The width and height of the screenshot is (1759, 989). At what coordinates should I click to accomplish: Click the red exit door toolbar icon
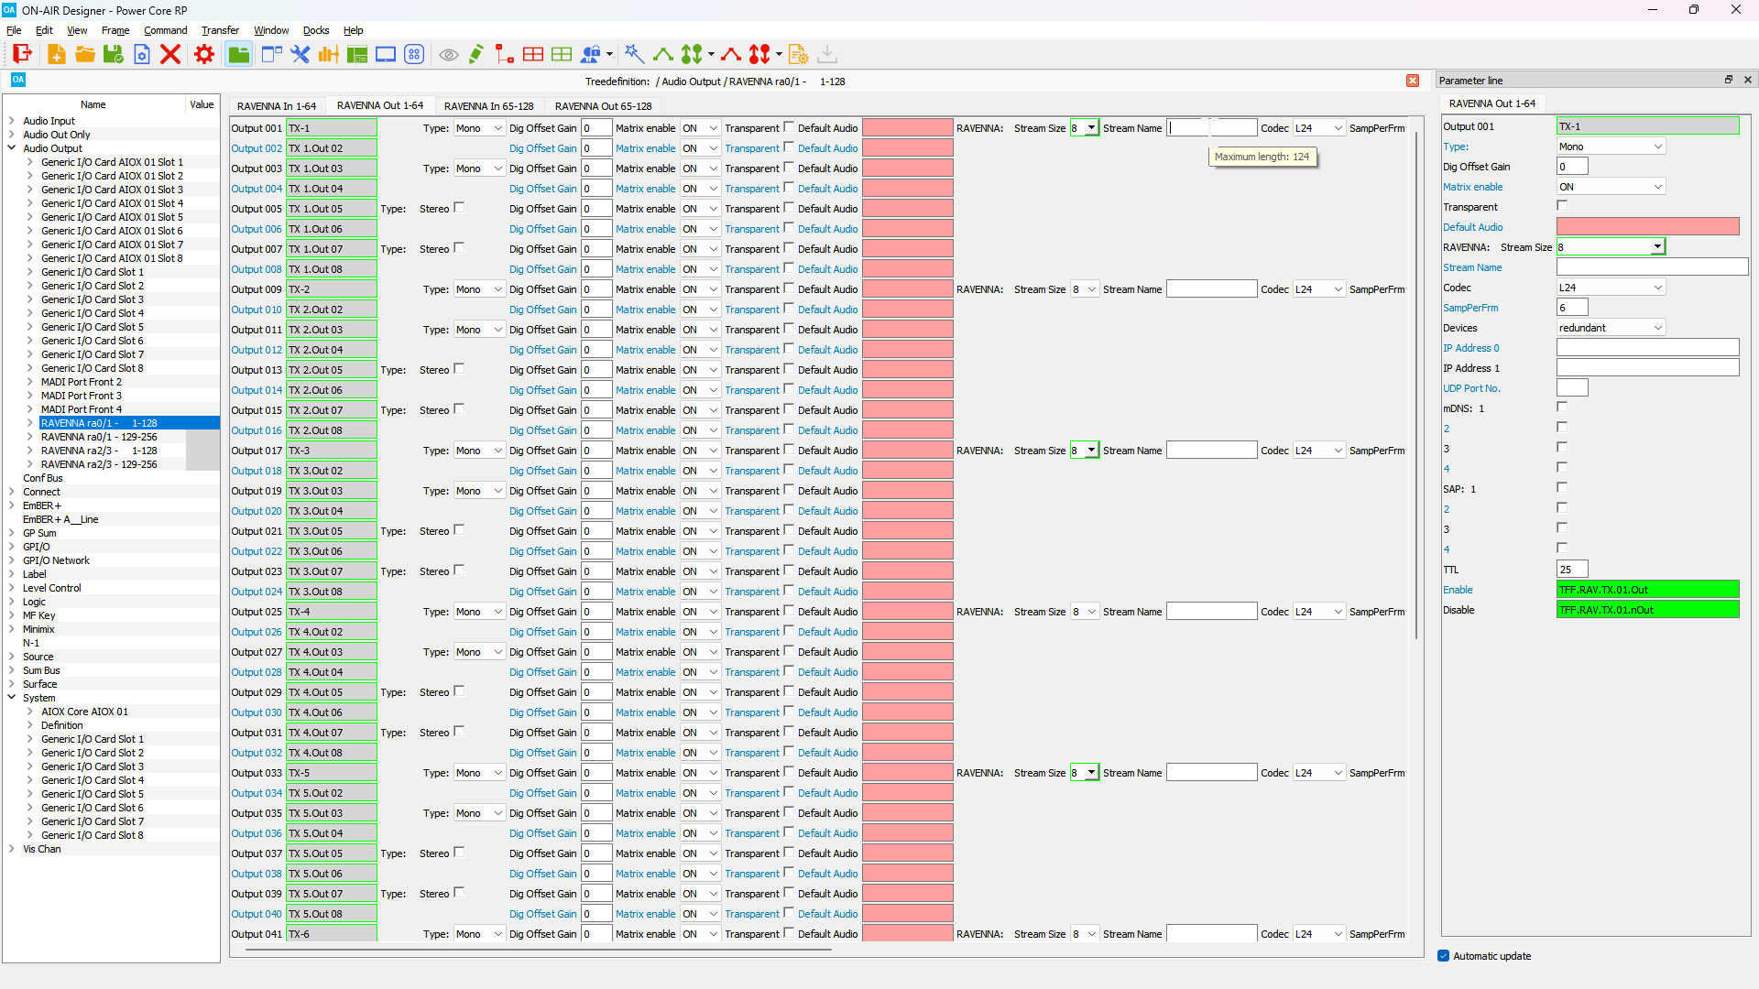tap(22, 55)
